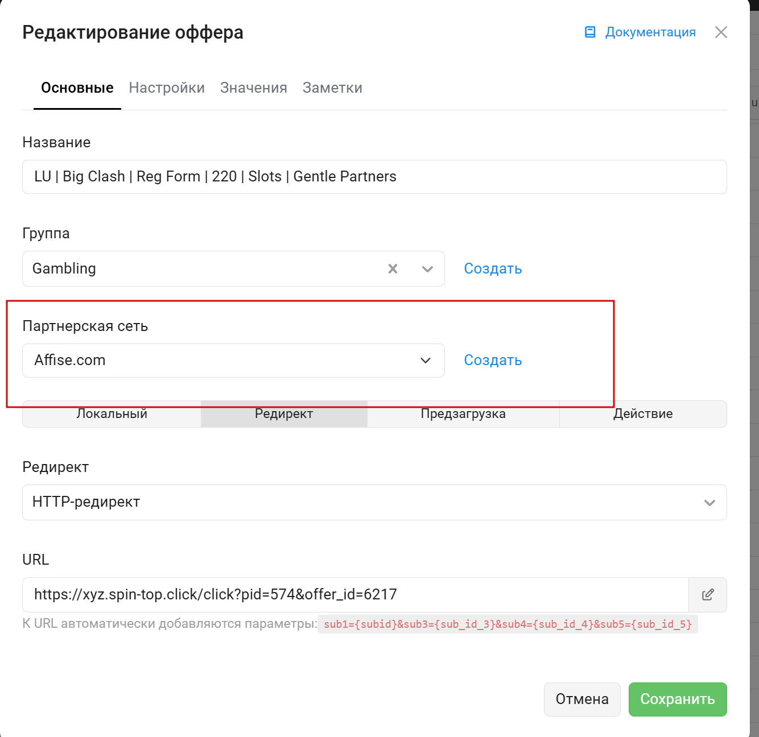Go to the Заметки tab
Screen dimensions: 759x737
tap(332, 88)
